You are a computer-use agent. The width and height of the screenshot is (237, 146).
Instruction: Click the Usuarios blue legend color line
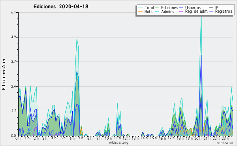tap(181, 8)
